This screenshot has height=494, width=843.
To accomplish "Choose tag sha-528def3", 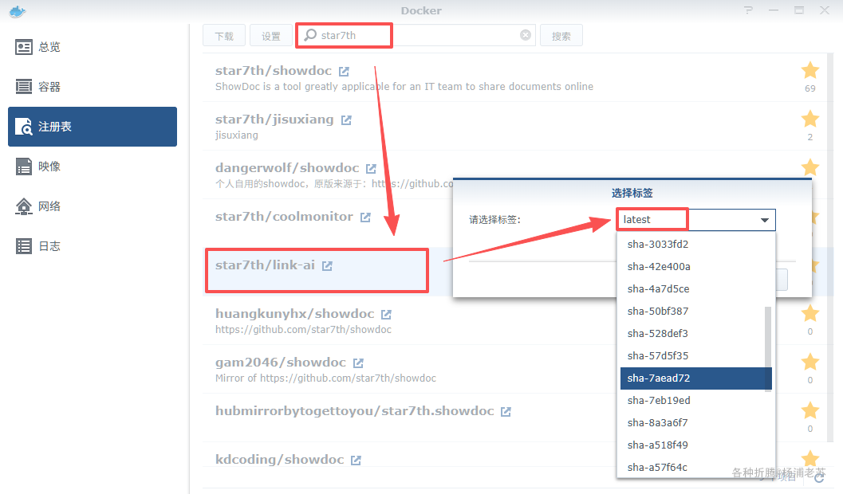I will (x=696, y=333).
